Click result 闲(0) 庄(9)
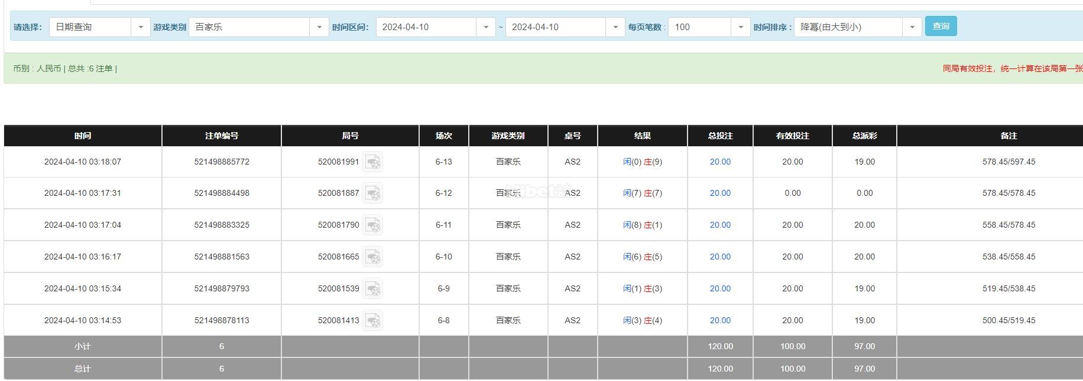The height and width of the screenshot is (381, 1083). coord(643,162)
